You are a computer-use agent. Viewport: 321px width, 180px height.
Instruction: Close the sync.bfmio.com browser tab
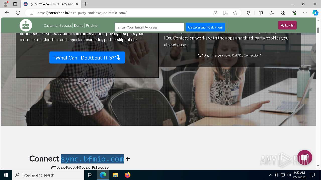coord(77,4)
